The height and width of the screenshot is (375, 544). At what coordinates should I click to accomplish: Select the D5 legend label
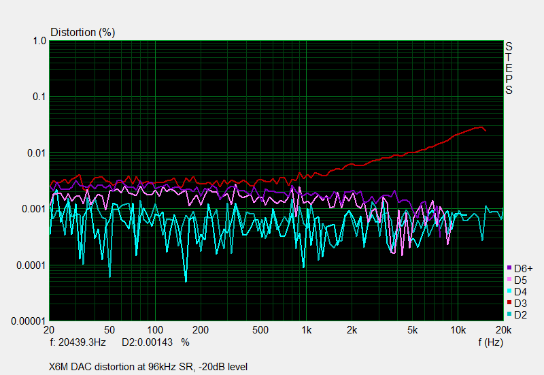pyautogui.click(x=520, y=280)
